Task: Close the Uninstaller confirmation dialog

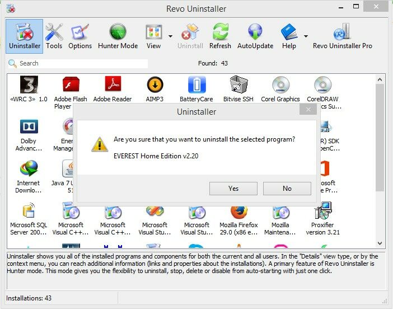Action: click(x=307, y=111)
